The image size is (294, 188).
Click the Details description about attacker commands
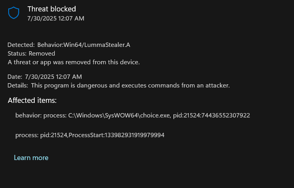click(130, 85)
